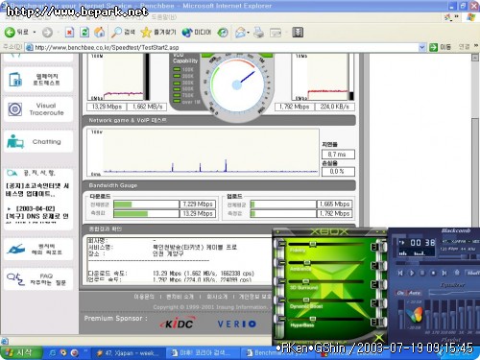Open the Mail button dropdown arrow
The width and height of the screenshot is (480, 360).
point(249,33)
